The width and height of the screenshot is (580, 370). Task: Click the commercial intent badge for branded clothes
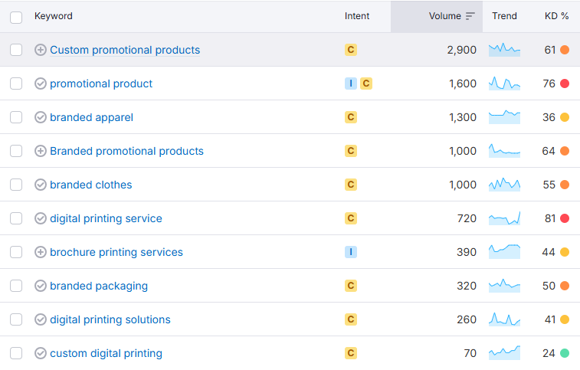point(351,185)
